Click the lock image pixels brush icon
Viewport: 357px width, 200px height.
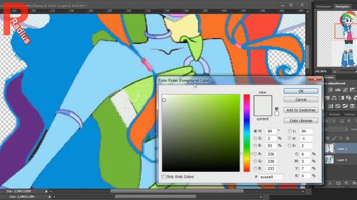click(x=334, y=138)
